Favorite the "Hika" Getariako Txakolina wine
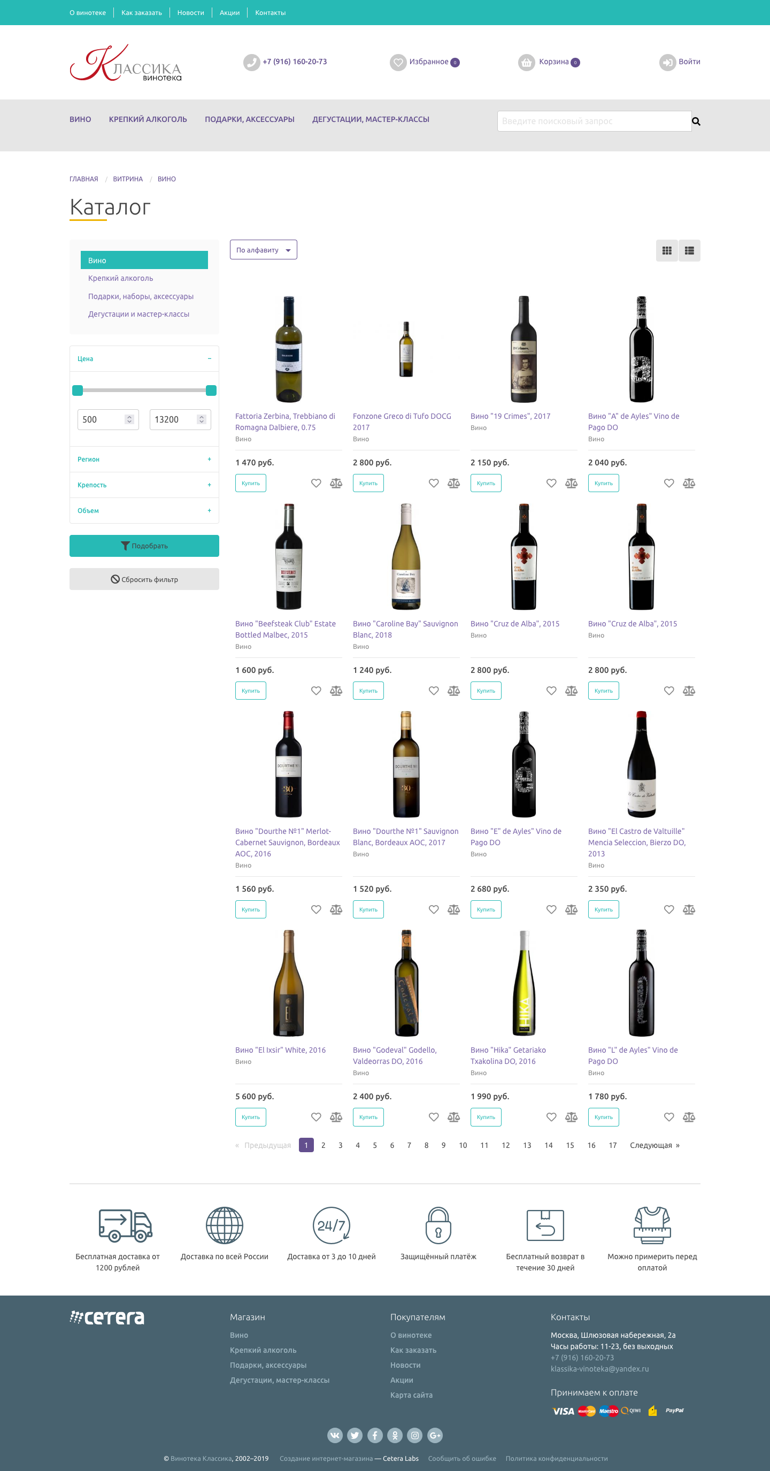770x1471 pixels. pos(551,1117)
